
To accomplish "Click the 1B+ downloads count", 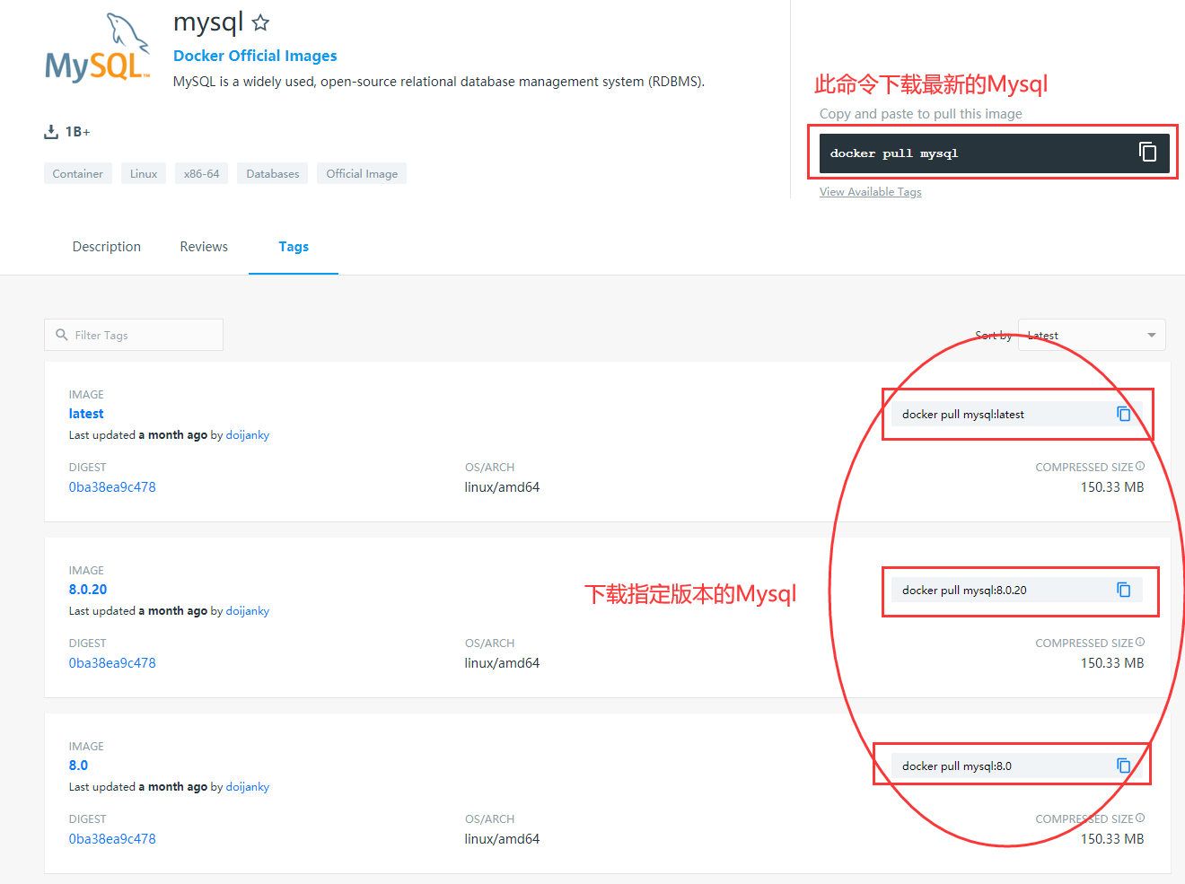I will click(x=78, y=132).
